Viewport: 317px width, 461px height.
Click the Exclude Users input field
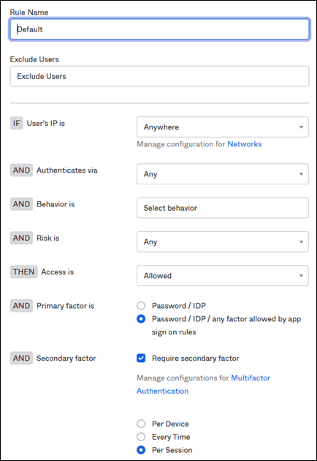click(x=159, y=76)
